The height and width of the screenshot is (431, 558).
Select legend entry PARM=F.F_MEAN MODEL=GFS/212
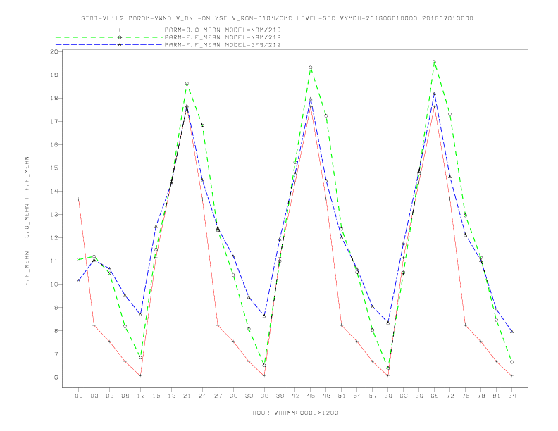pos(223,45)
